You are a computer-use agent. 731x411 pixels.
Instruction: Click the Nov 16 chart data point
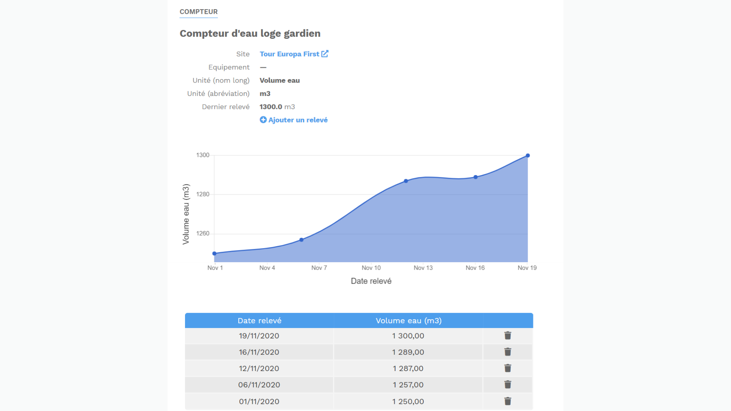476,177
